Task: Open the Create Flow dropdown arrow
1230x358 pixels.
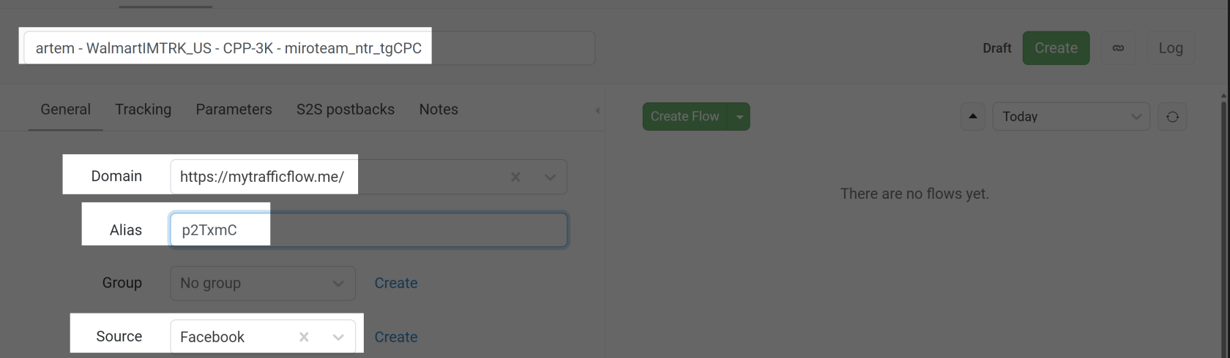Action: [x=739, y=117]
